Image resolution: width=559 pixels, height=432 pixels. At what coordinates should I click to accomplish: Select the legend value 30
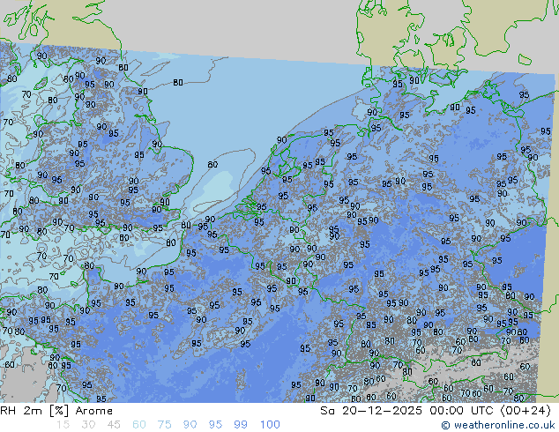88,425
